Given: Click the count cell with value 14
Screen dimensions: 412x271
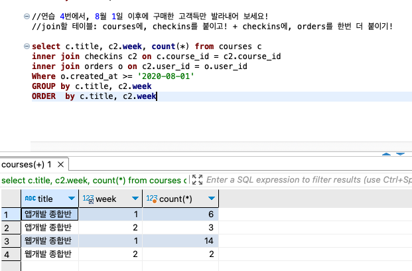Looking at the screenshot, I should pyautogui.click(x=180, y=240).
